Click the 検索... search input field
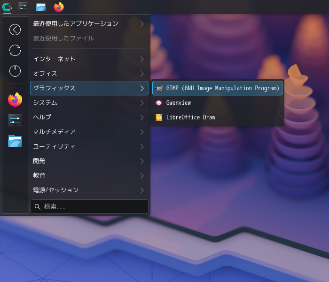This screenshot has height=282, width=329. [x=89, y=207]
